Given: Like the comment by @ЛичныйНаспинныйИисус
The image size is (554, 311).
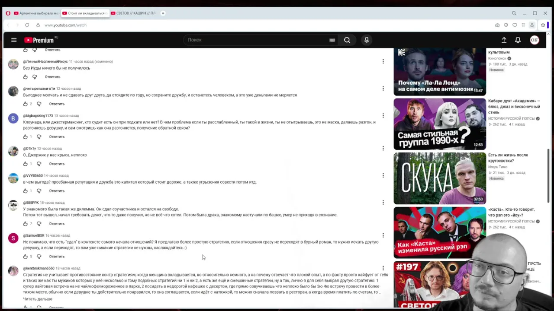Looking at the screenshot, I should click(25, 77).
